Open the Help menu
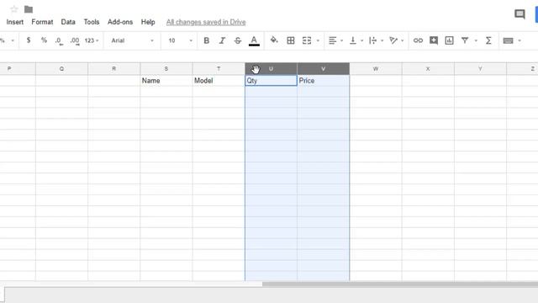The height and width of the screenshot is (303, 538). 148,22
